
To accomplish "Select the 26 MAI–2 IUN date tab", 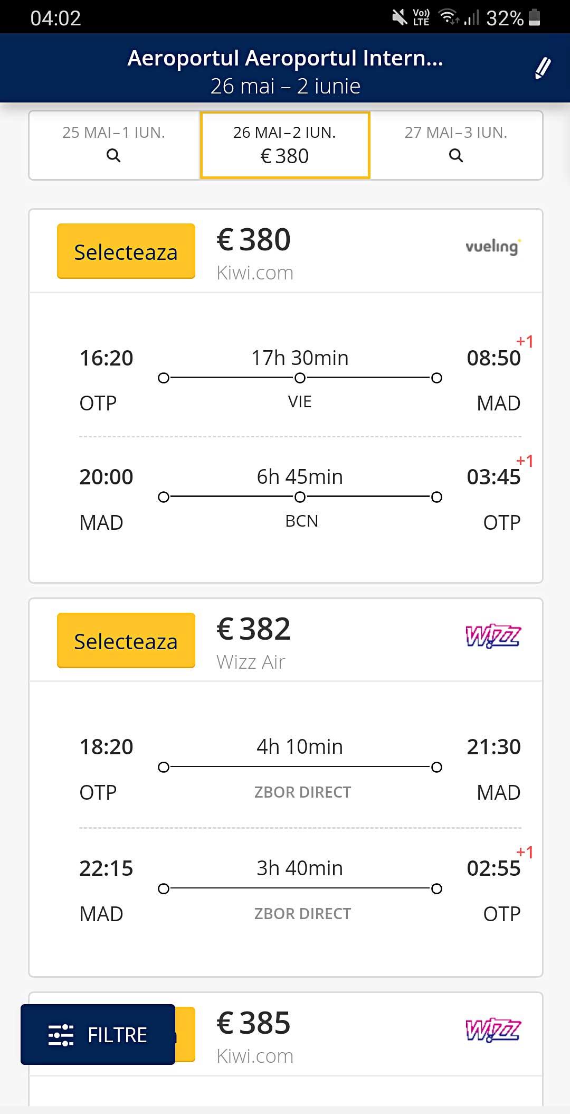I will [285, 145].
